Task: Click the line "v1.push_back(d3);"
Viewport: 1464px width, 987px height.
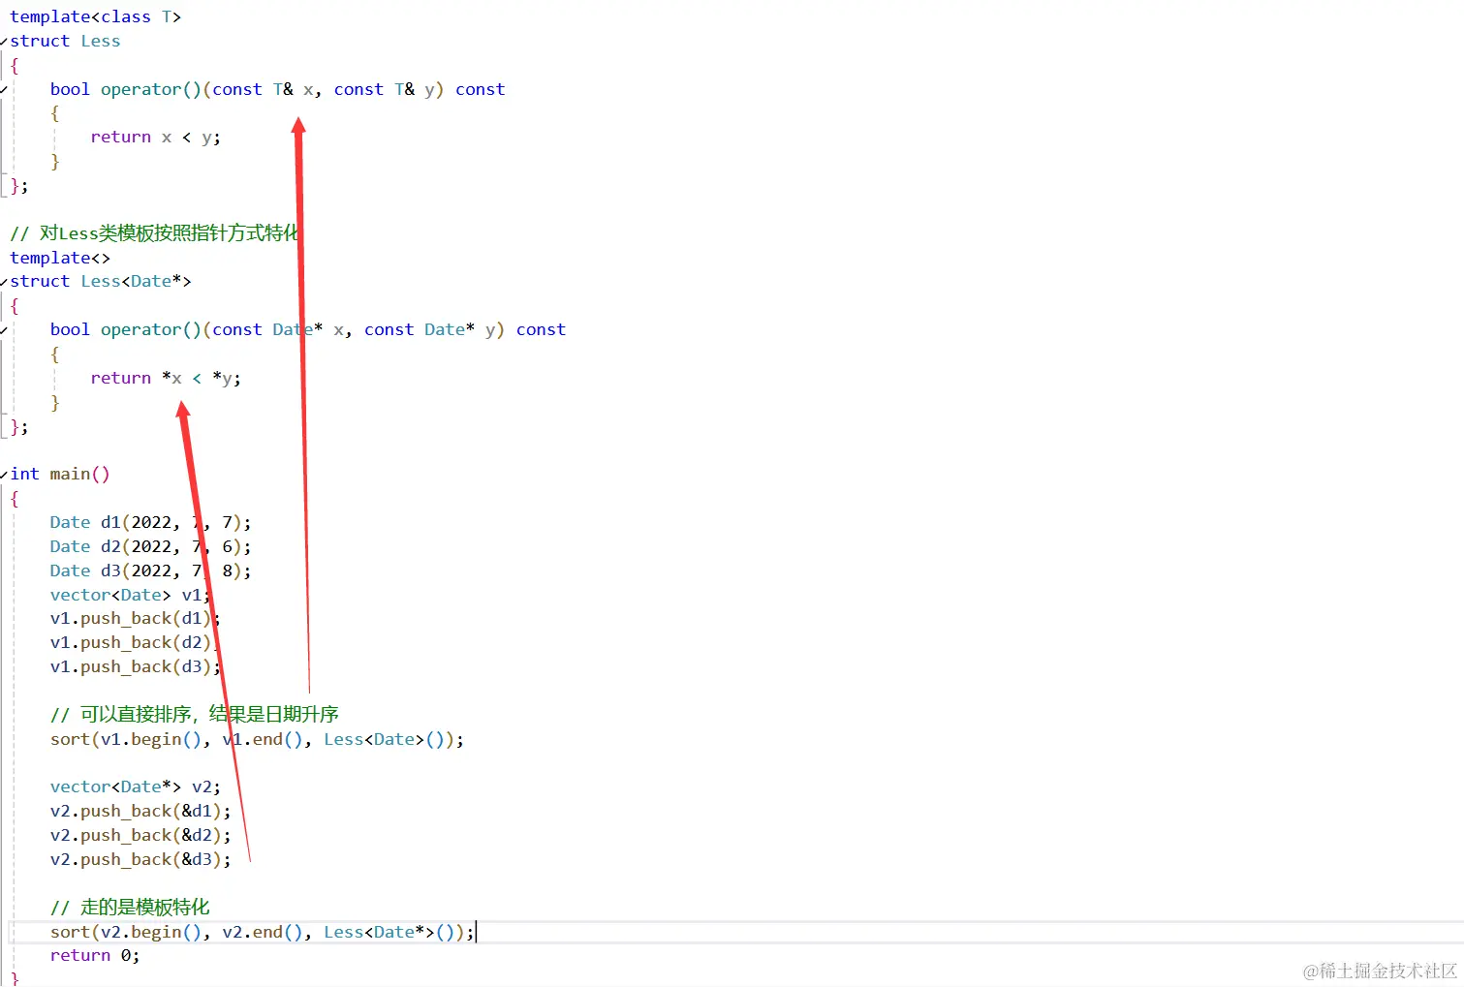Action: click(x=136, y=666)
